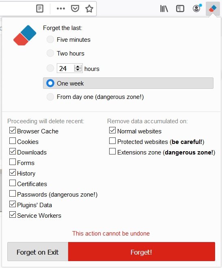Click the red Forget! button

(x=142, y=252)
